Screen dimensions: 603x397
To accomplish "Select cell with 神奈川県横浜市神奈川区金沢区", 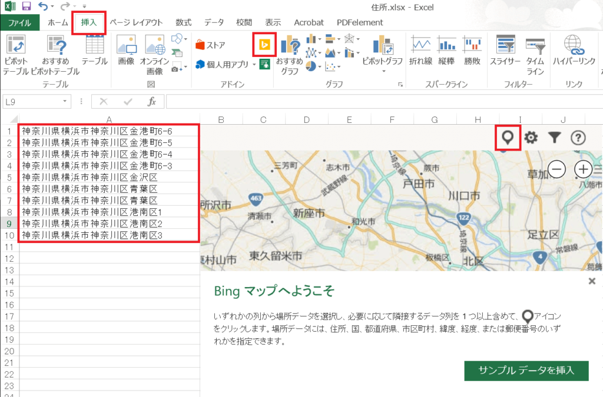I will point(109,178).
